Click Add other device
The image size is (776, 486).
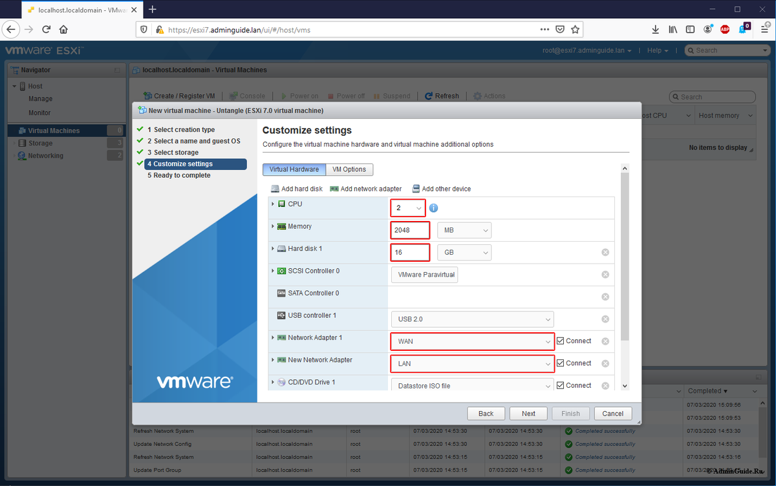442,189
